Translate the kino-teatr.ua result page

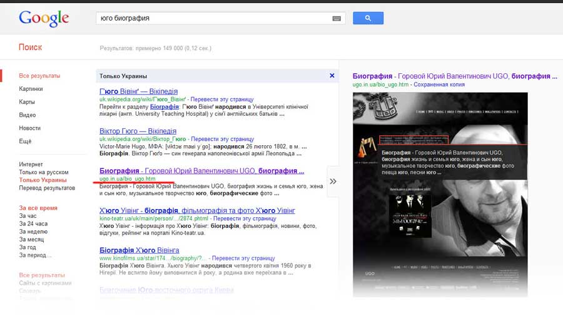pyautogui.click(x=245, y=218)
